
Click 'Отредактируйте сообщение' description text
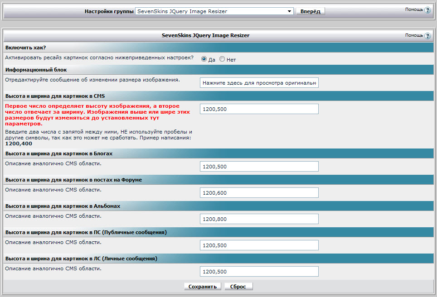pyautogui.click(x=92, y=80)
